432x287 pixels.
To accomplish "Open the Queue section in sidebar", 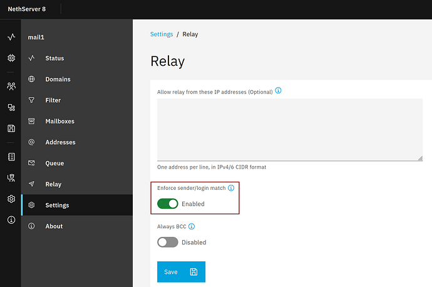I will click(x=54, y=164).
